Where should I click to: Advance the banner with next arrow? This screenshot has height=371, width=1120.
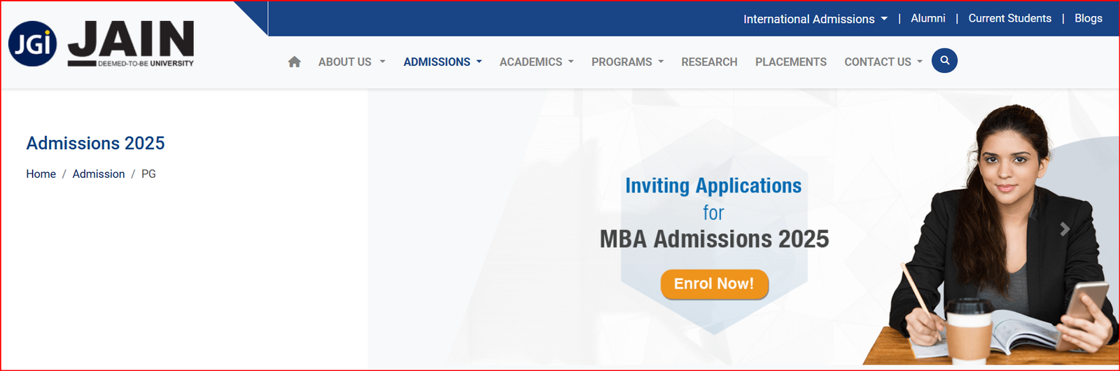pos(1065,229)
